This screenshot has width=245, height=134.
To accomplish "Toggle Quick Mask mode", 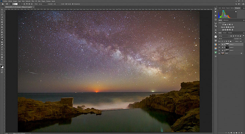I will point(2,70).
